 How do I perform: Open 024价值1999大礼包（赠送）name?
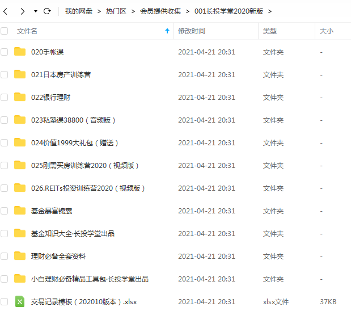74,142
